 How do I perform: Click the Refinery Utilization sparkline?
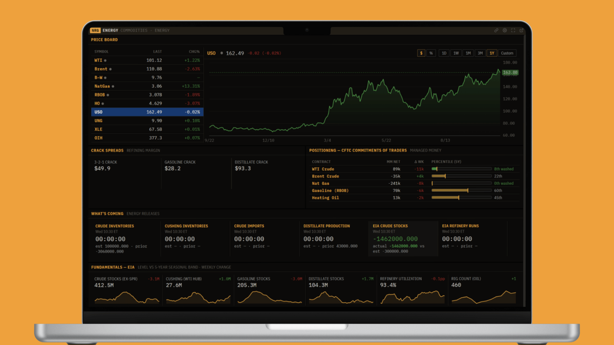pos(413,297)
